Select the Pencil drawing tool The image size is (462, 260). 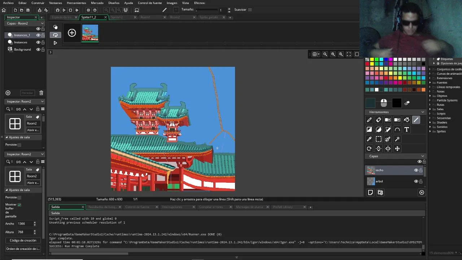(x=369, y=120)
